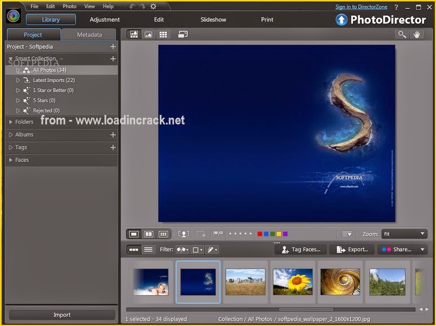Open the Zoom Fit dropdown

point(404,234)
